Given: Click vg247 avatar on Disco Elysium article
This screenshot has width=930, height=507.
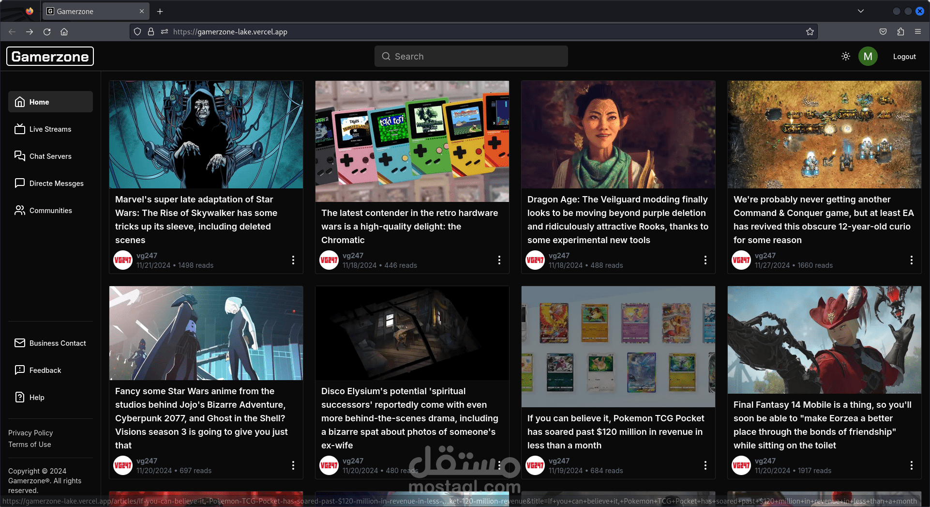Looking at the screenshot, I should [329, 465].
